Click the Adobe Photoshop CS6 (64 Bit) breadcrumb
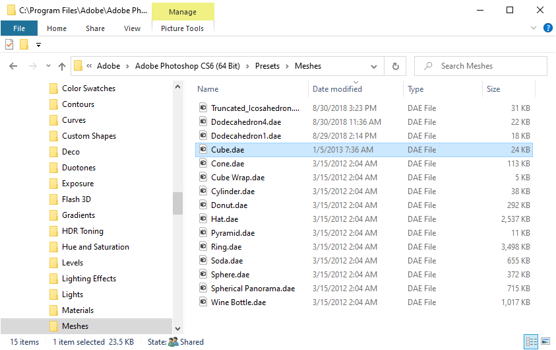 (187, 66)
